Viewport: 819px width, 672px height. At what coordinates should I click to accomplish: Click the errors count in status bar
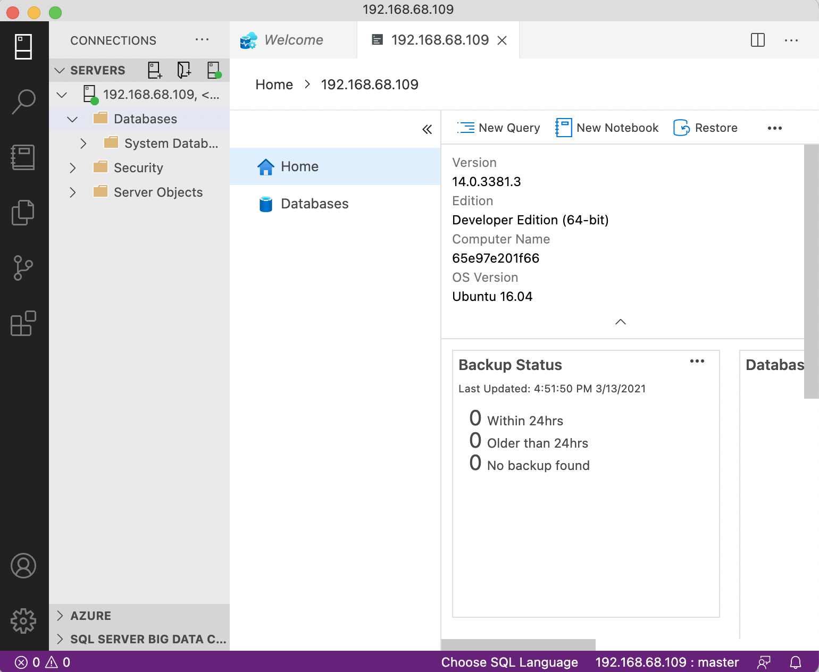pyautogui.click(x=28, y=662)
